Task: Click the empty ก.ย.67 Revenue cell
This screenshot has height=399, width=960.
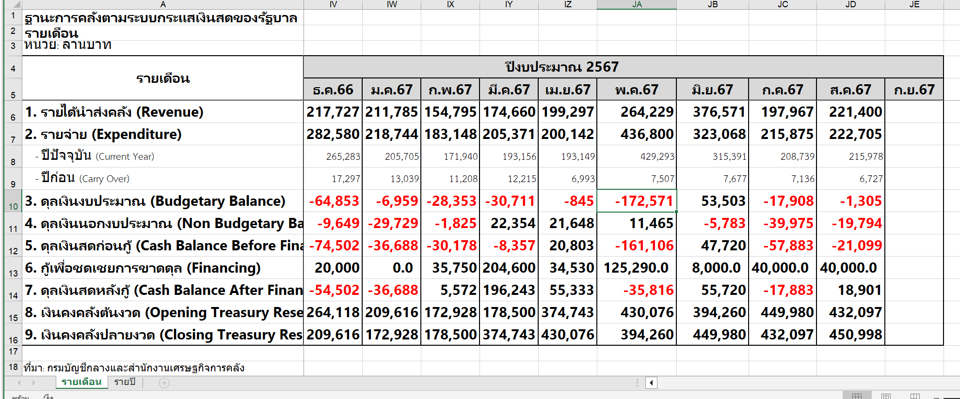Action: point(914,112)
